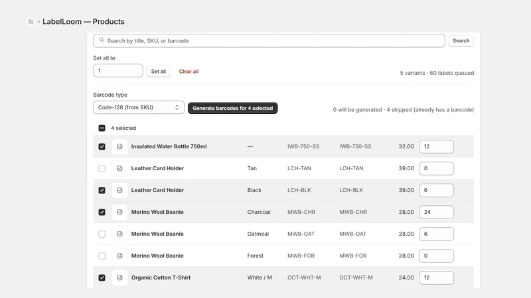This screenshot has height=298, width=531.
Task: Click the '4 selected' label
Action: pyautogui.click(x=123, y=128)
